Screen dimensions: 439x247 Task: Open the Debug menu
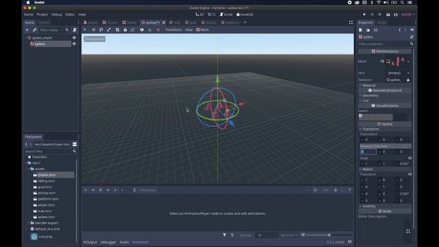point(56,14)
